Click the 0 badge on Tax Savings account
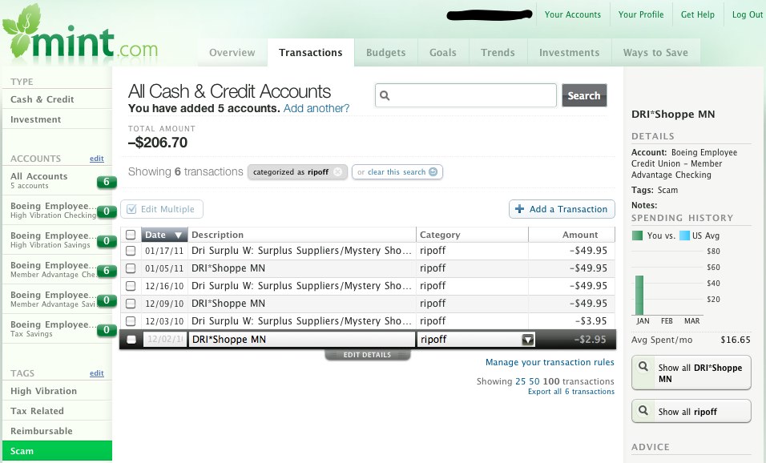Viewport: 766px width, 463px height. 107,330
